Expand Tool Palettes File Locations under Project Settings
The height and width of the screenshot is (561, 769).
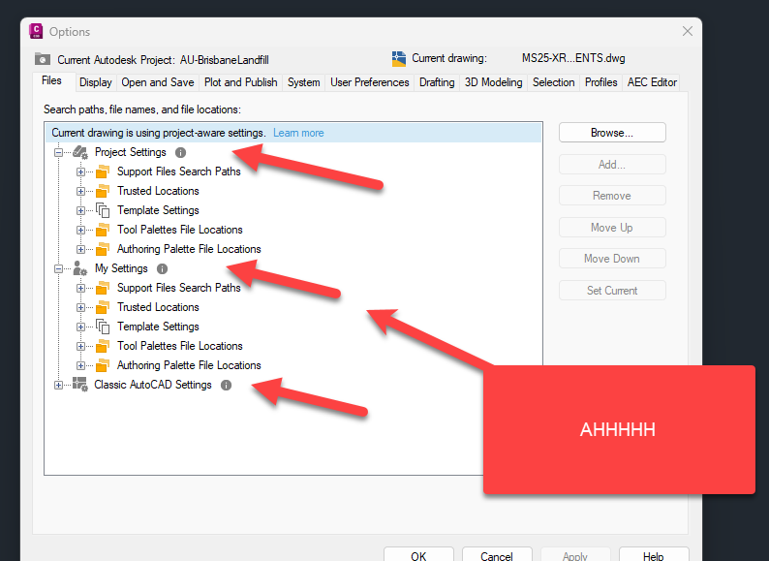pyautogui.click(x=81, y=230)
